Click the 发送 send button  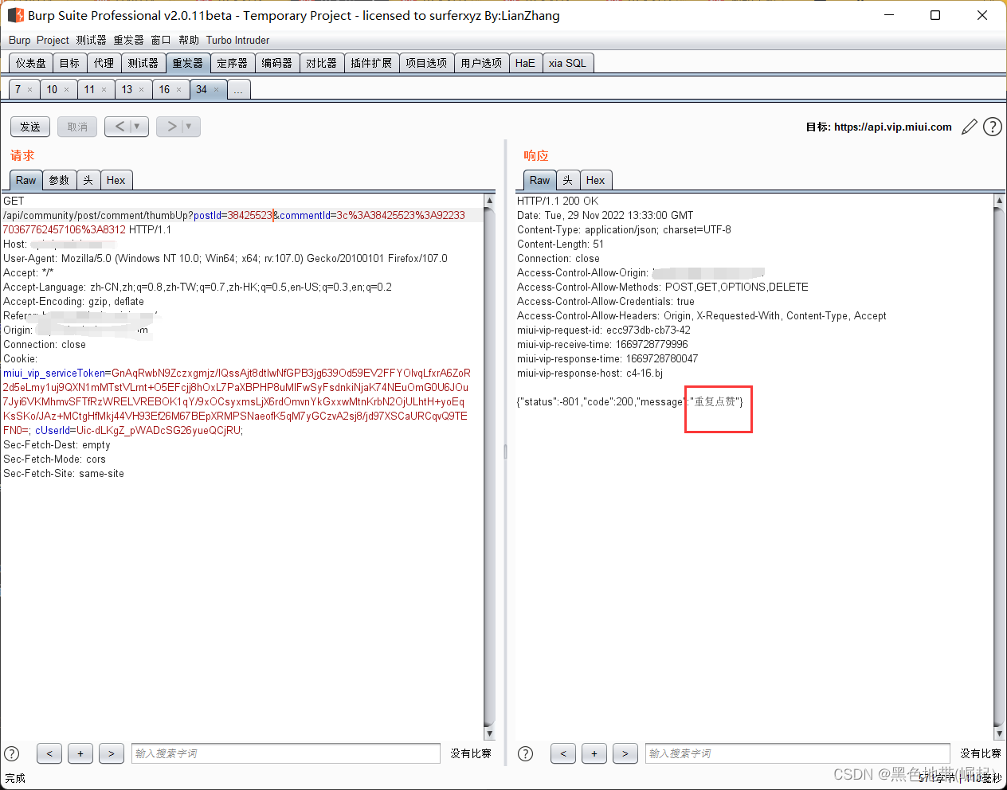(30, 127)
